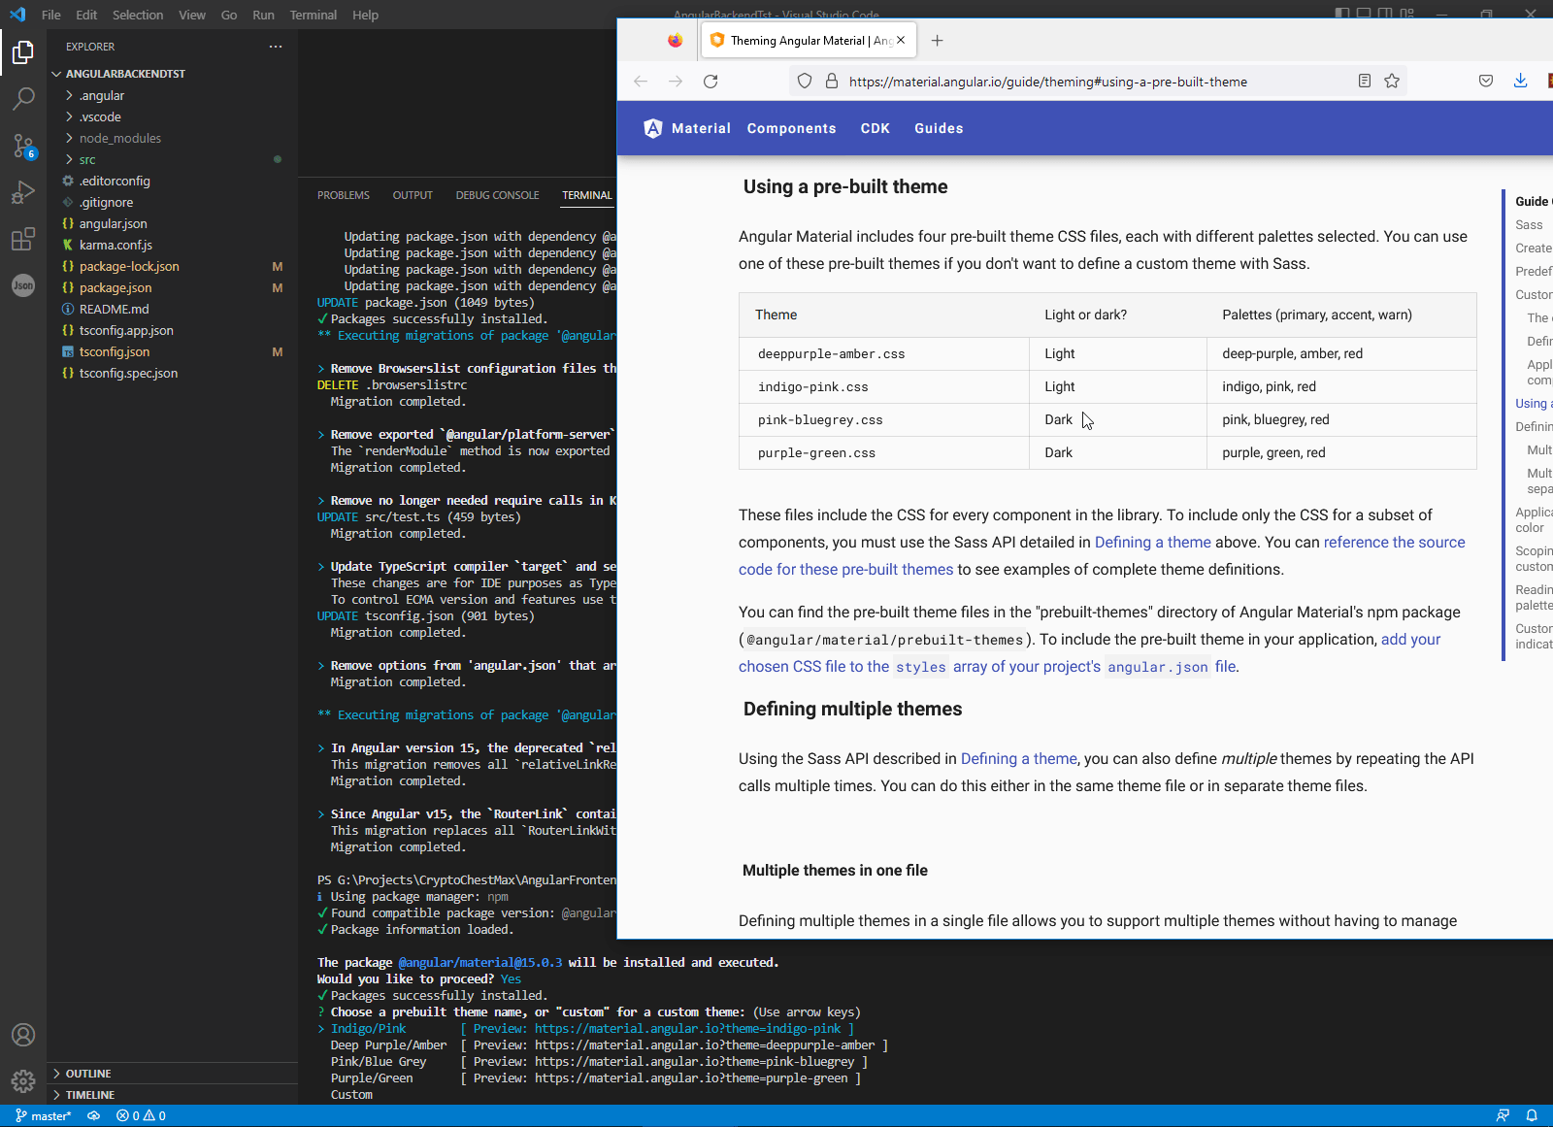Open the Source Control view showing 6 changes
This screenshot has width=1553, height=1127.
[23, 146]
